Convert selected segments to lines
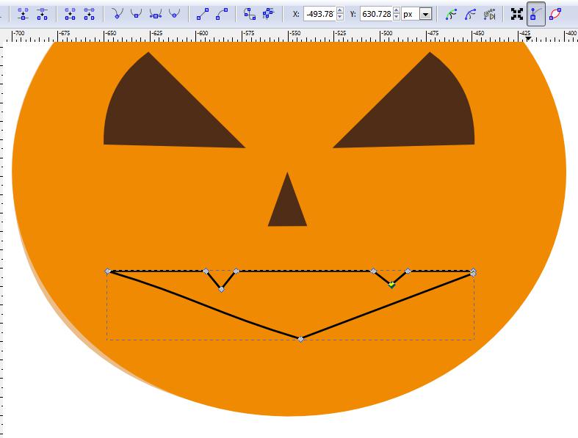This screenshot has height=438, width=578. [x=203, y=13]
